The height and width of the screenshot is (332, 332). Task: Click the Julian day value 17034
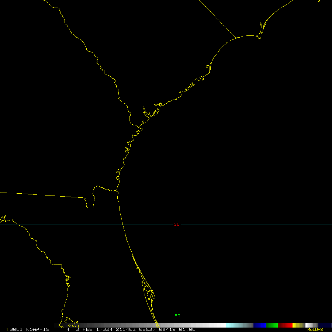click(104, 329)
